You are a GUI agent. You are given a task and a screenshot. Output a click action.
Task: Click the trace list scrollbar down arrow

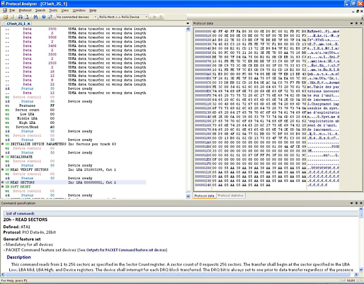[x=188, y=196]
